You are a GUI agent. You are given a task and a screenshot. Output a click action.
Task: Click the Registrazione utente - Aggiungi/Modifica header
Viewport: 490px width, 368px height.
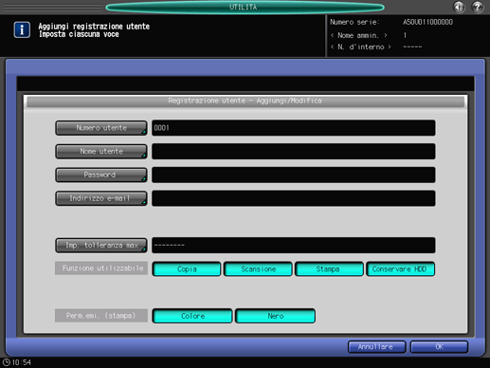[x=245, y=101]
